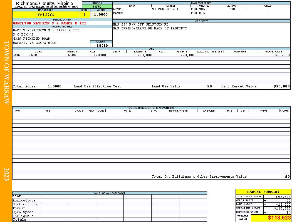
Task: Click topo value PAVED
Action: coord(118,13)
